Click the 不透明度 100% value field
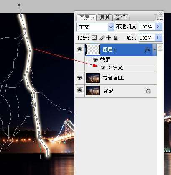Viewport: 171px width, 175px height. click(x=147, y=27)
